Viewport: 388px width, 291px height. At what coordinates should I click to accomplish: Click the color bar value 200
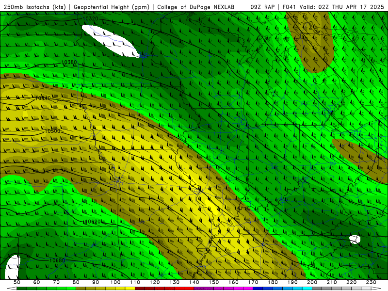click(x=312, y=282)
